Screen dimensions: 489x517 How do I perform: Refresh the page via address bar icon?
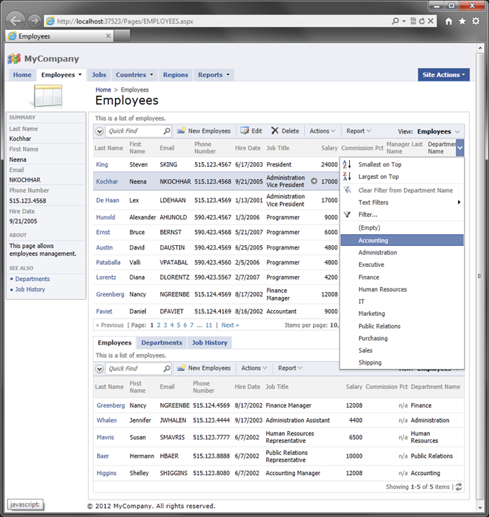tap(422, 21)
